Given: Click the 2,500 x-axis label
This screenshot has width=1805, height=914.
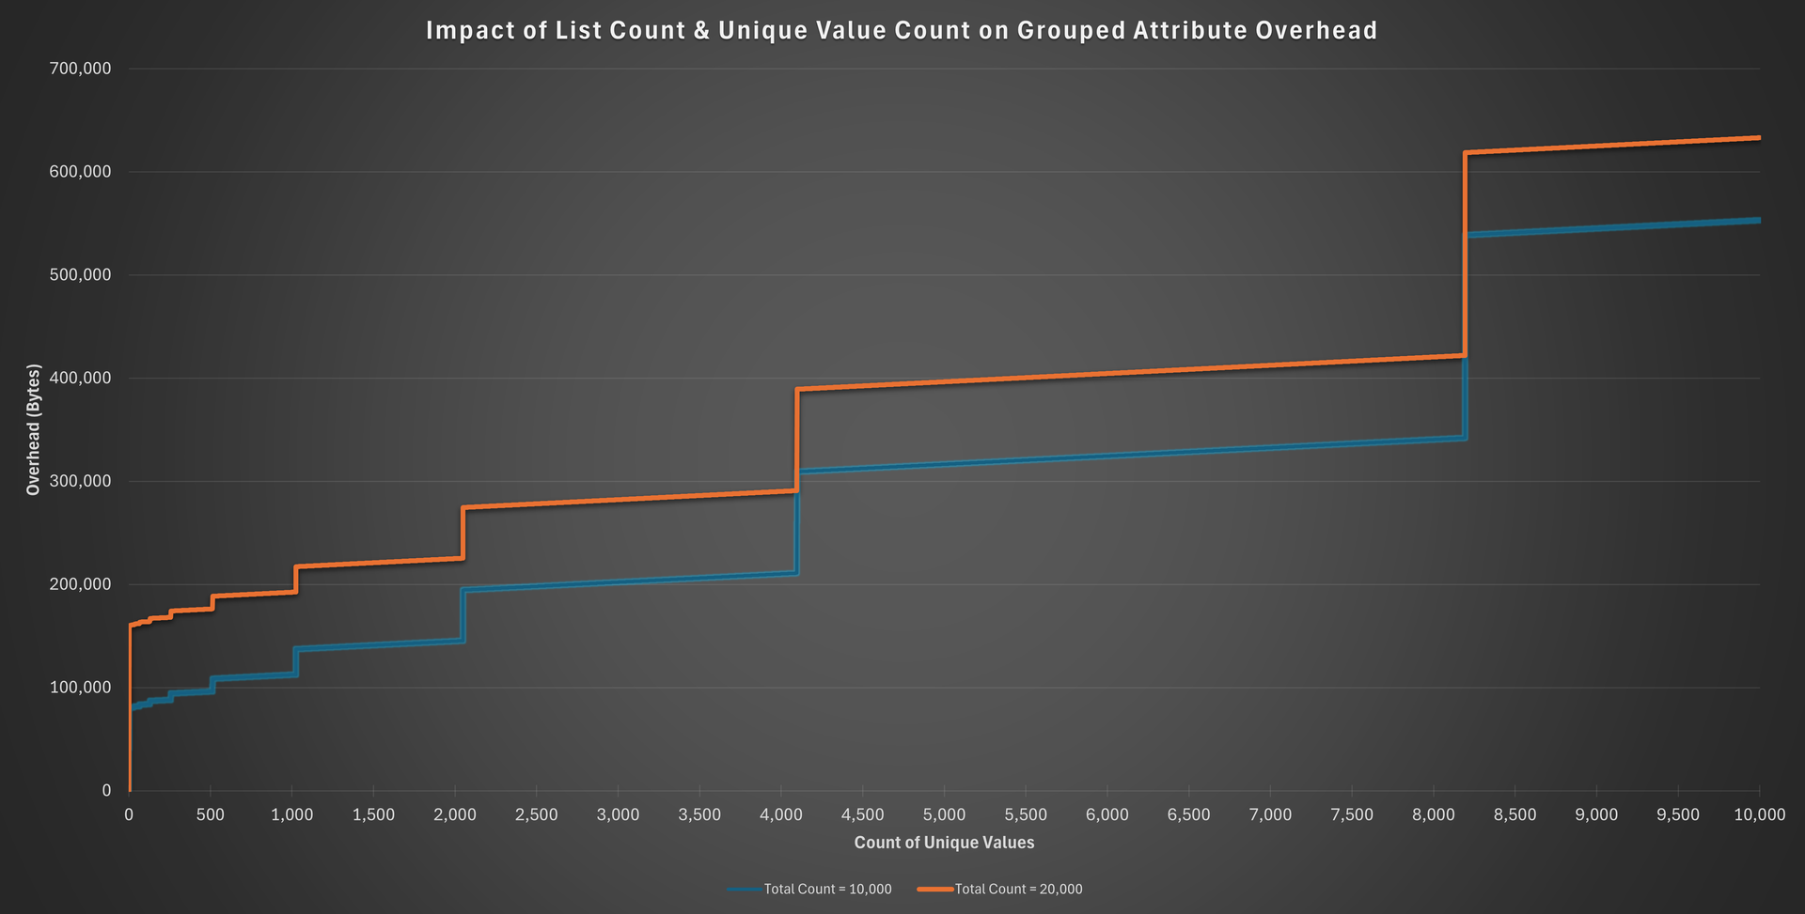Looking at the screenshot, I should (537, 814).
